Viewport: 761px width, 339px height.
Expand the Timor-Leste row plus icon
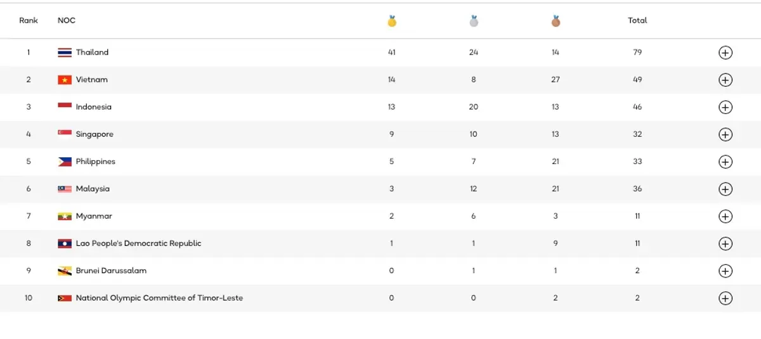point(725,298)
